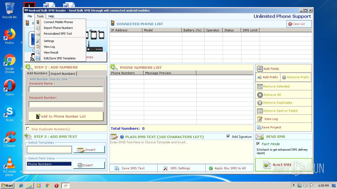This screenshot has height=189, width=337.
Task: Click Save Project button
Action: tap(283, 127)
